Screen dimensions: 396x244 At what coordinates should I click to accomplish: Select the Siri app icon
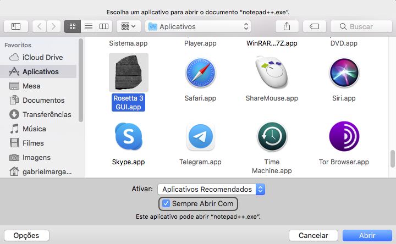point(344,73)
